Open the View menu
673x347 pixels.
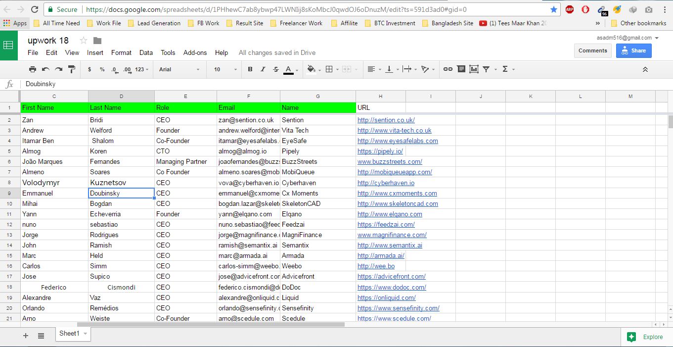(x=72, y=52)
